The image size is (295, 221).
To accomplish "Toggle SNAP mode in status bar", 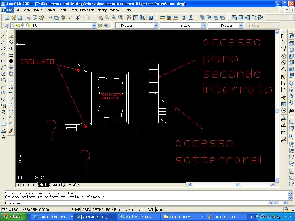I will click(x=76, y=210).
